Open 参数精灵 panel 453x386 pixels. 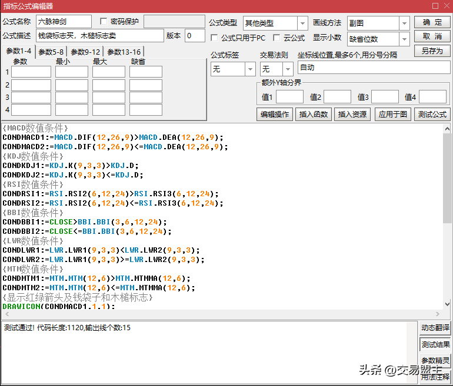pyautogui.click(x=435, y=360)
